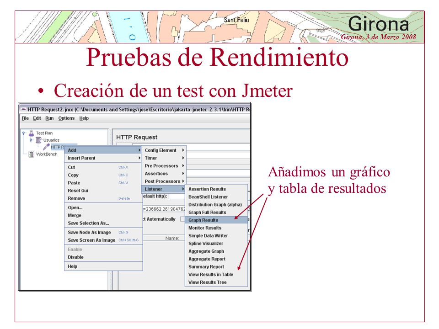Viewport: 439px width, 329px height.
Task: Select the Graph Results listener
Action: (216, 220)
